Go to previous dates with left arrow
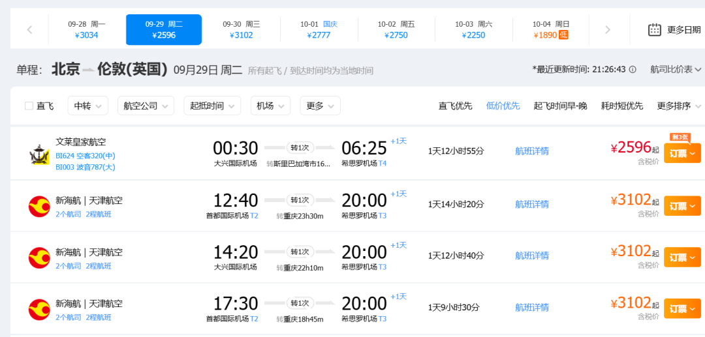This screenshot has width=705, height=337. (29, 29)
